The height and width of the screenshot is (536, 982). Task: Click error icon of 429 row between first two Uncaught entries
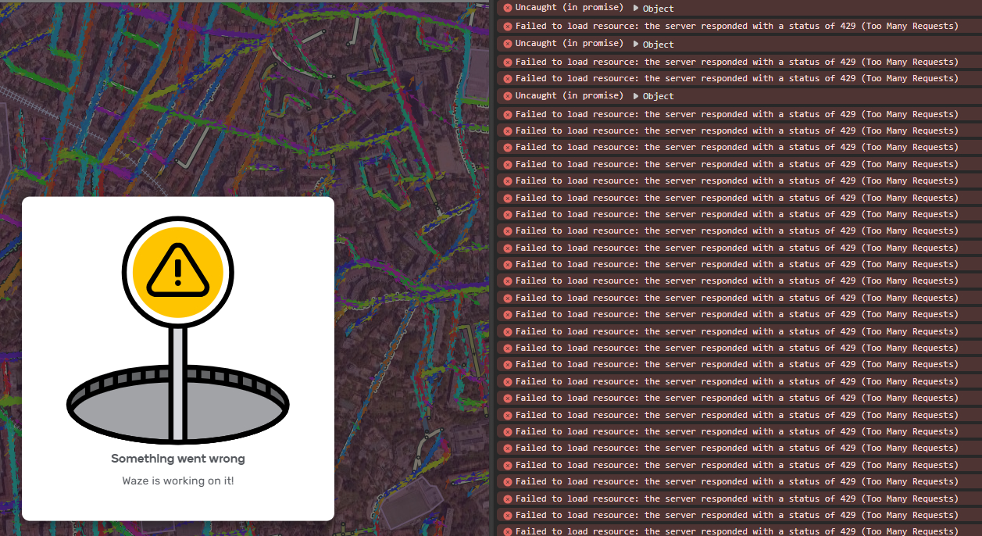(507, 26)
